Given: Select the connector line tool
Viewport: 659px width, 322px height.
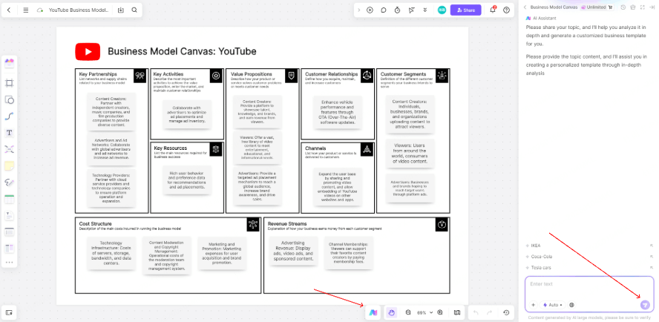Looking at the screenshot, I should (x=9, y=116).
